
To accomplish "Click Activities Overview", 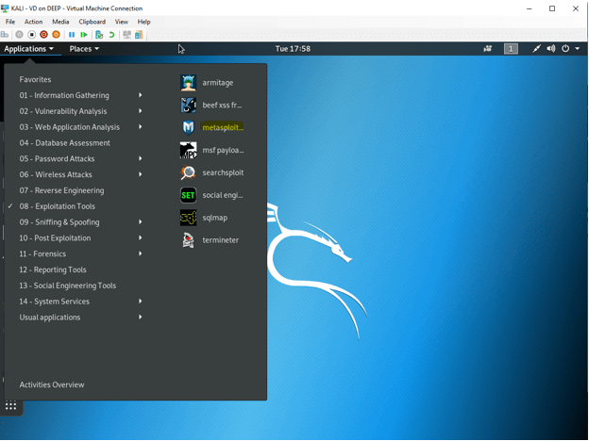I will pos(52,384).
